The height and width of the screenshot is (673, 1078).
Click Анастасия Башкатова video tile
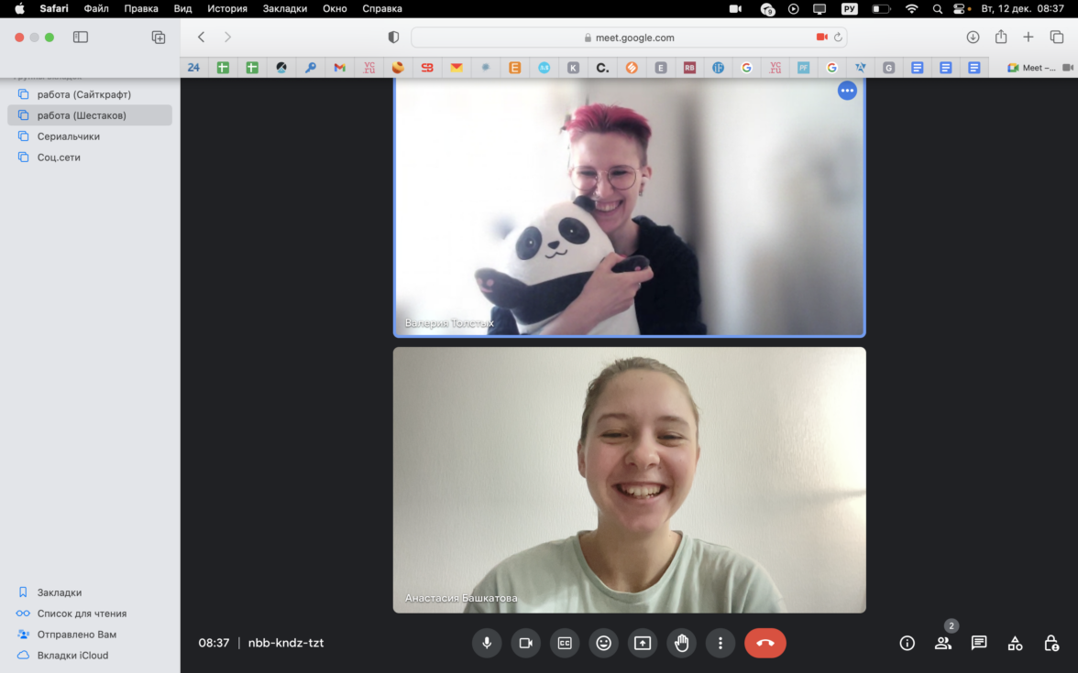point(629,480)
